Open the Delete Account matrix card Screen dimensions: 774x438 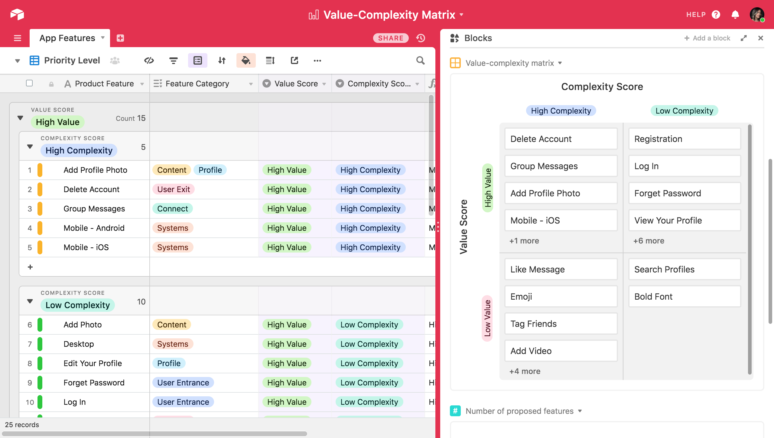point(561,139)
